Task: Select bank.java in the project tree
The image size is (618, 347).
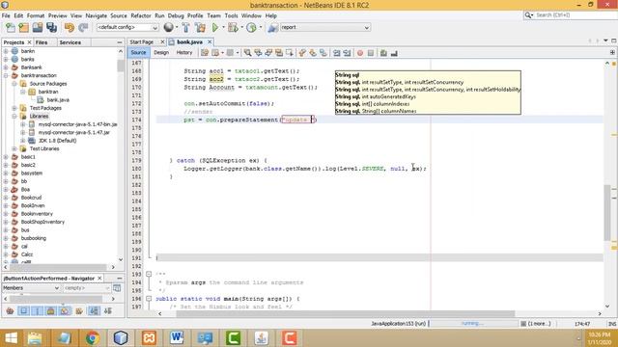Action: coord(58,100)
